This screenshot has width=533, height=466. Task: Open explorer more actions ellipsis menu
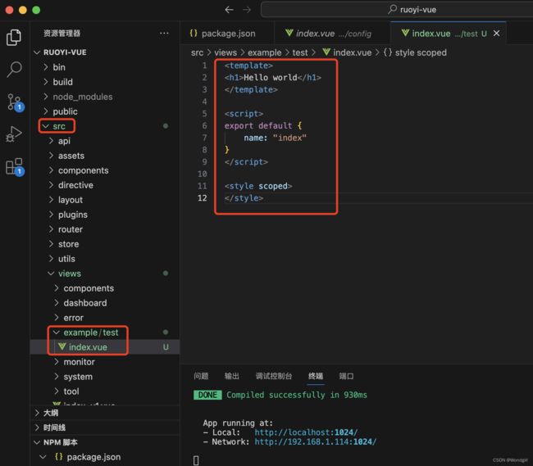coord(164,34)
